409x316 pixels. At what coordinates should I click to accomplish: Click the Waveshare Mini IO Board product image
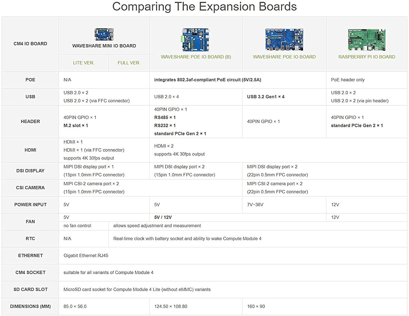click(104, 35)
